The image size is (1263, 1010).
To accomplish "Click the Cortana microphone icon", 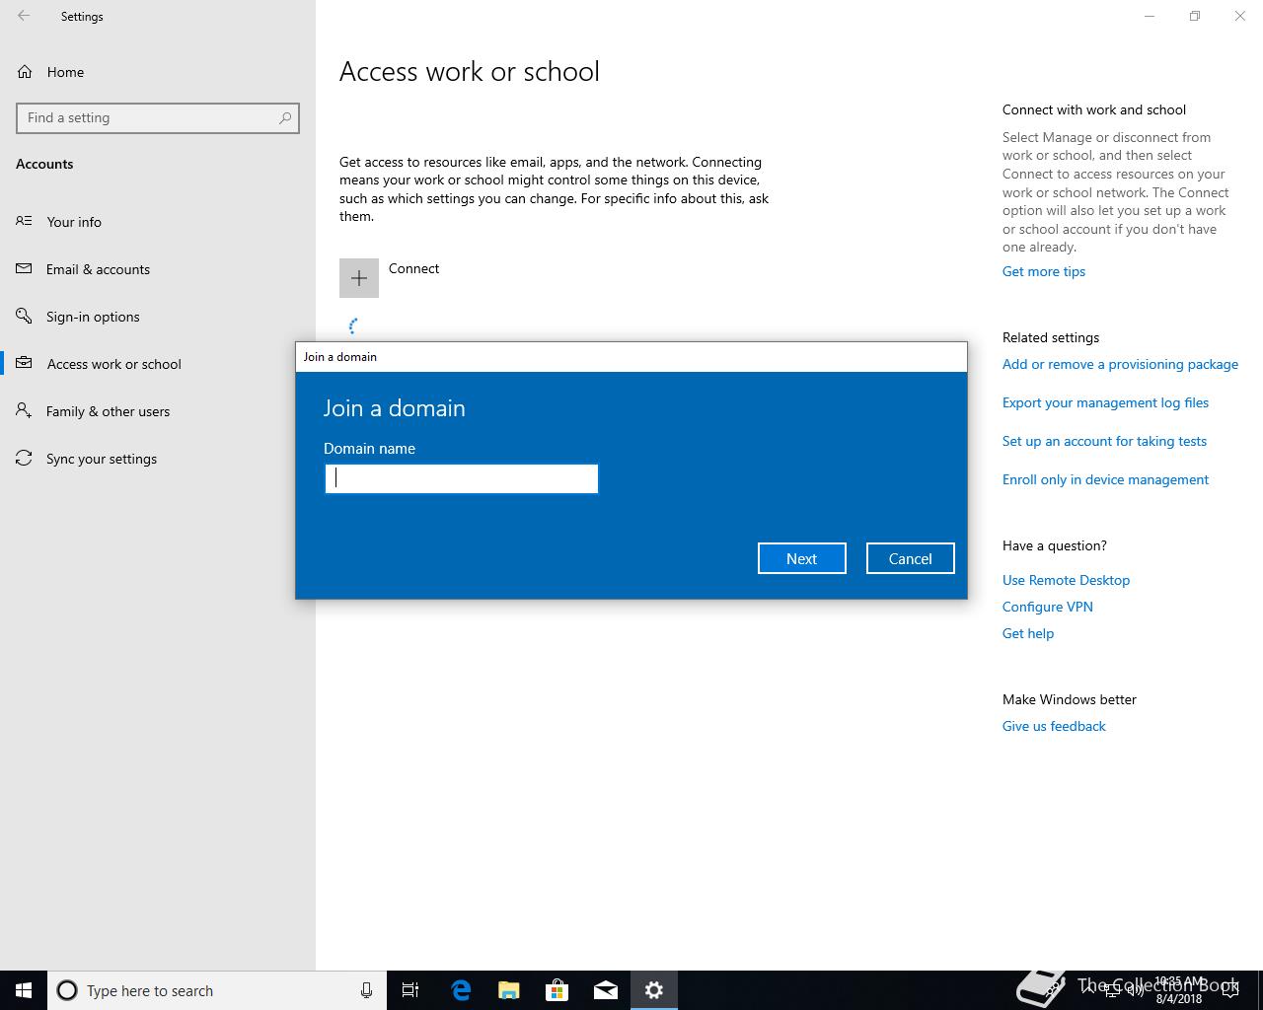I will coord(366,990).
